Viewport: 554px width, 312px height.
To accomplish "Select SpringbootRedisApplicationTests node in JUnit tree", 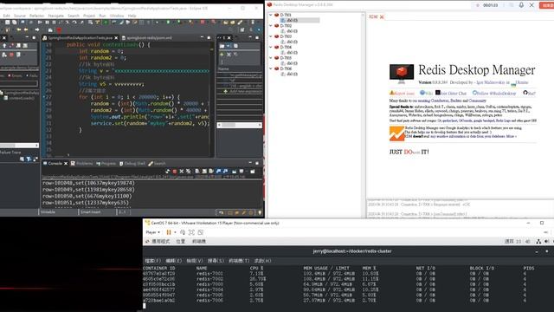I will (x=20, y=93).
